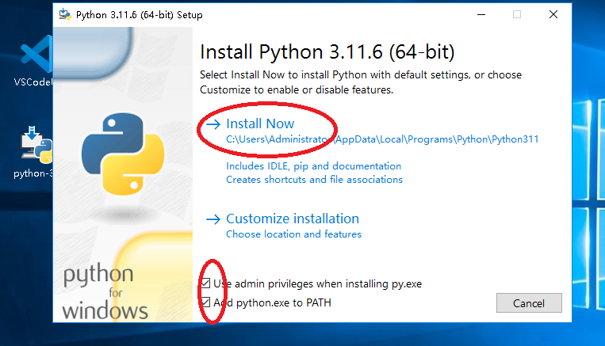
Task: Select the python installer desktop icon
Action: pyautogui.click(x=36, y=144)
